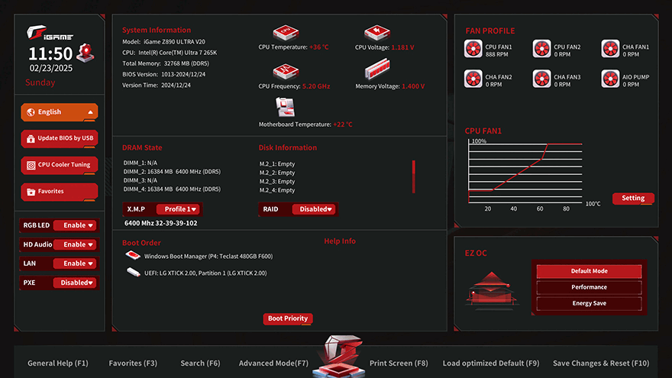Screen dimensions: 672x378
Task: Click the Memory Voltage RAM icon
Action: 376,70
